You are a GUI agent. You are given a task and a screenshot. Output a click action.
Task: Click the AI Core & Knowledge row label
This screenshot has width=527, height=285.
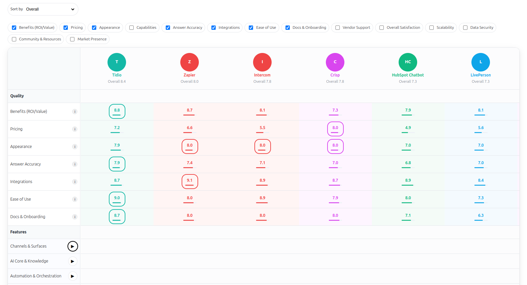(x=29, y=261)
